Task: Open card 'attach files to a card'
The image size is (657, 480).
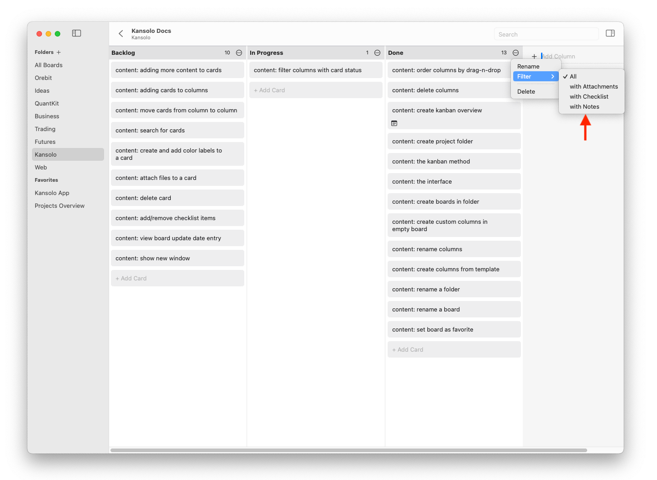Action: pos(178,178)
